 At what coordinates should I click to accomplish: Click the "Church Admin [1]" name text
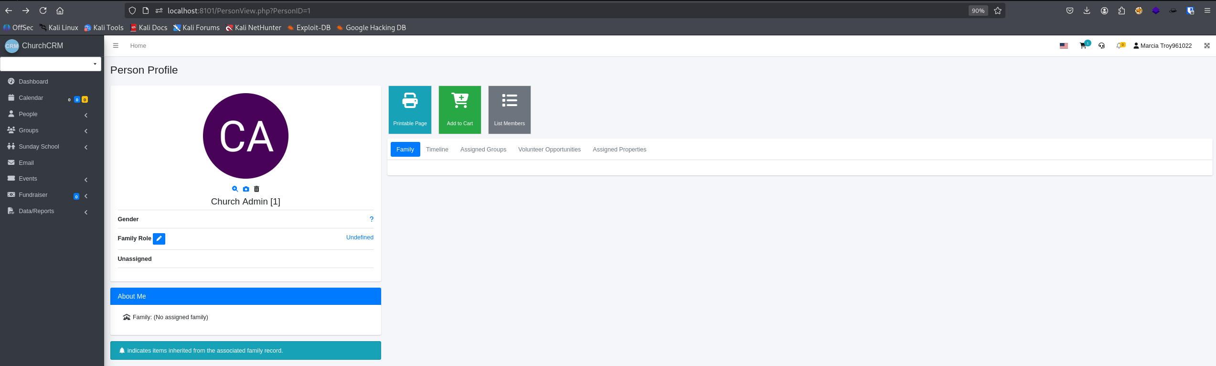pyautogui.click(x=245, y=202)
